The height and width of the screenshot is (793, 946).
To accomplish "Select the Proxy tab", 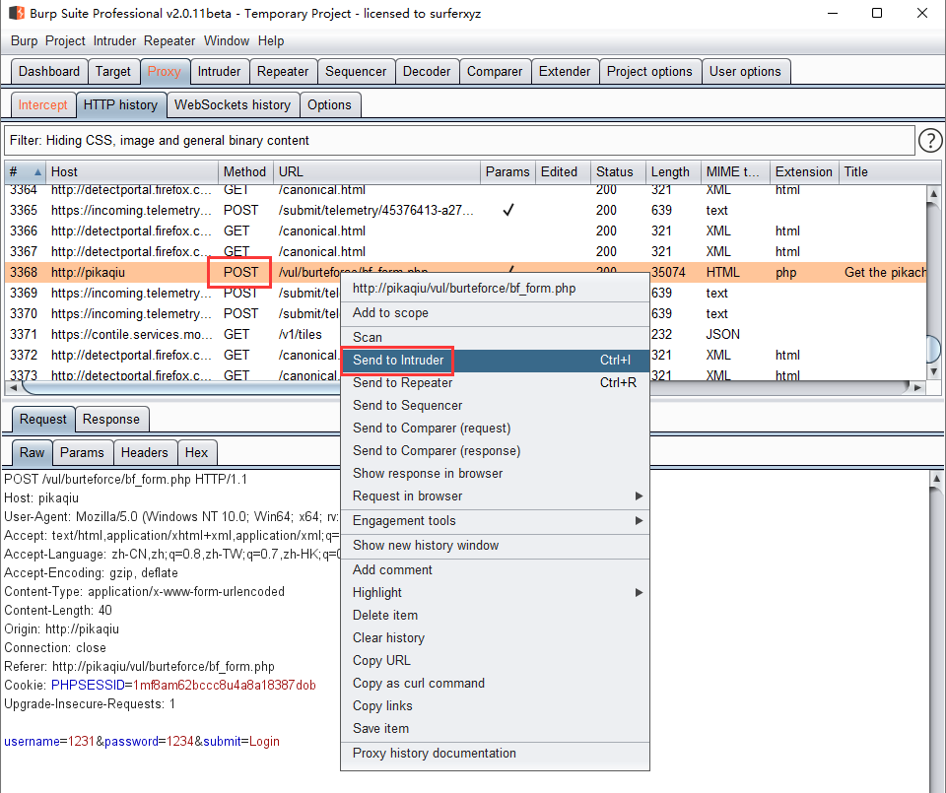I will click(x=165, y=71).
